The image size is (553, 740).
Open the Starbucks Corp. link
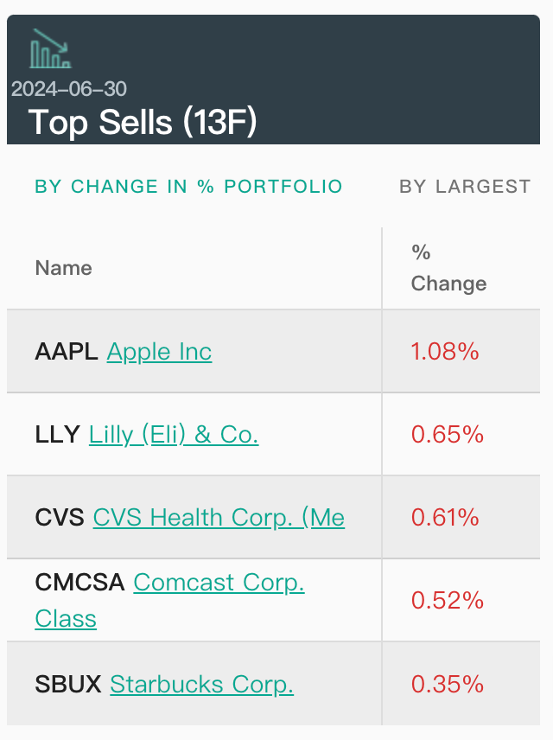click(x=202, y=685)
